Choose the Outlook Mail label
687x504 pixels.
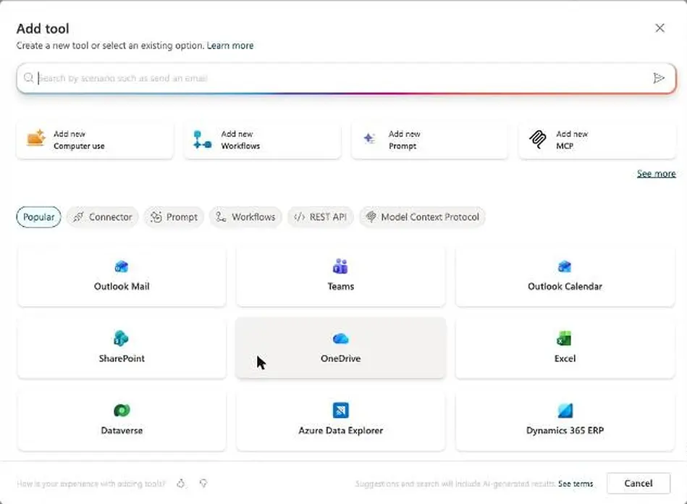tap(122, 286)
